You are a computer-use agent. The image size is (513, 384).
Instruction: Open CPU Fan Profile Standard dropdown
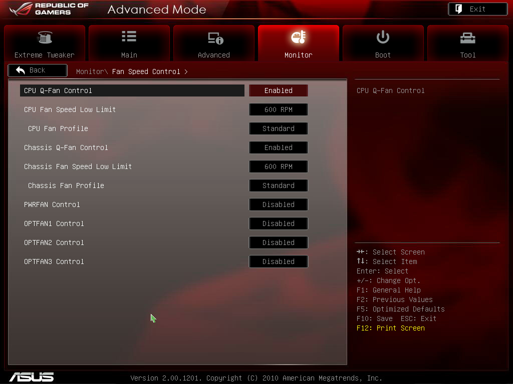click(278, 128)
